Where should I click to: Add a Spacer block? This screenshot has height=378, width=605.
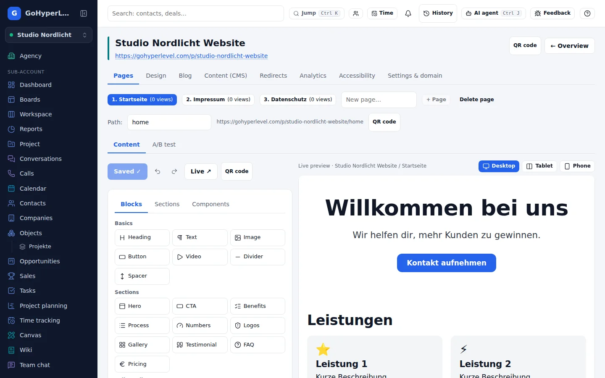click(142, 276)
